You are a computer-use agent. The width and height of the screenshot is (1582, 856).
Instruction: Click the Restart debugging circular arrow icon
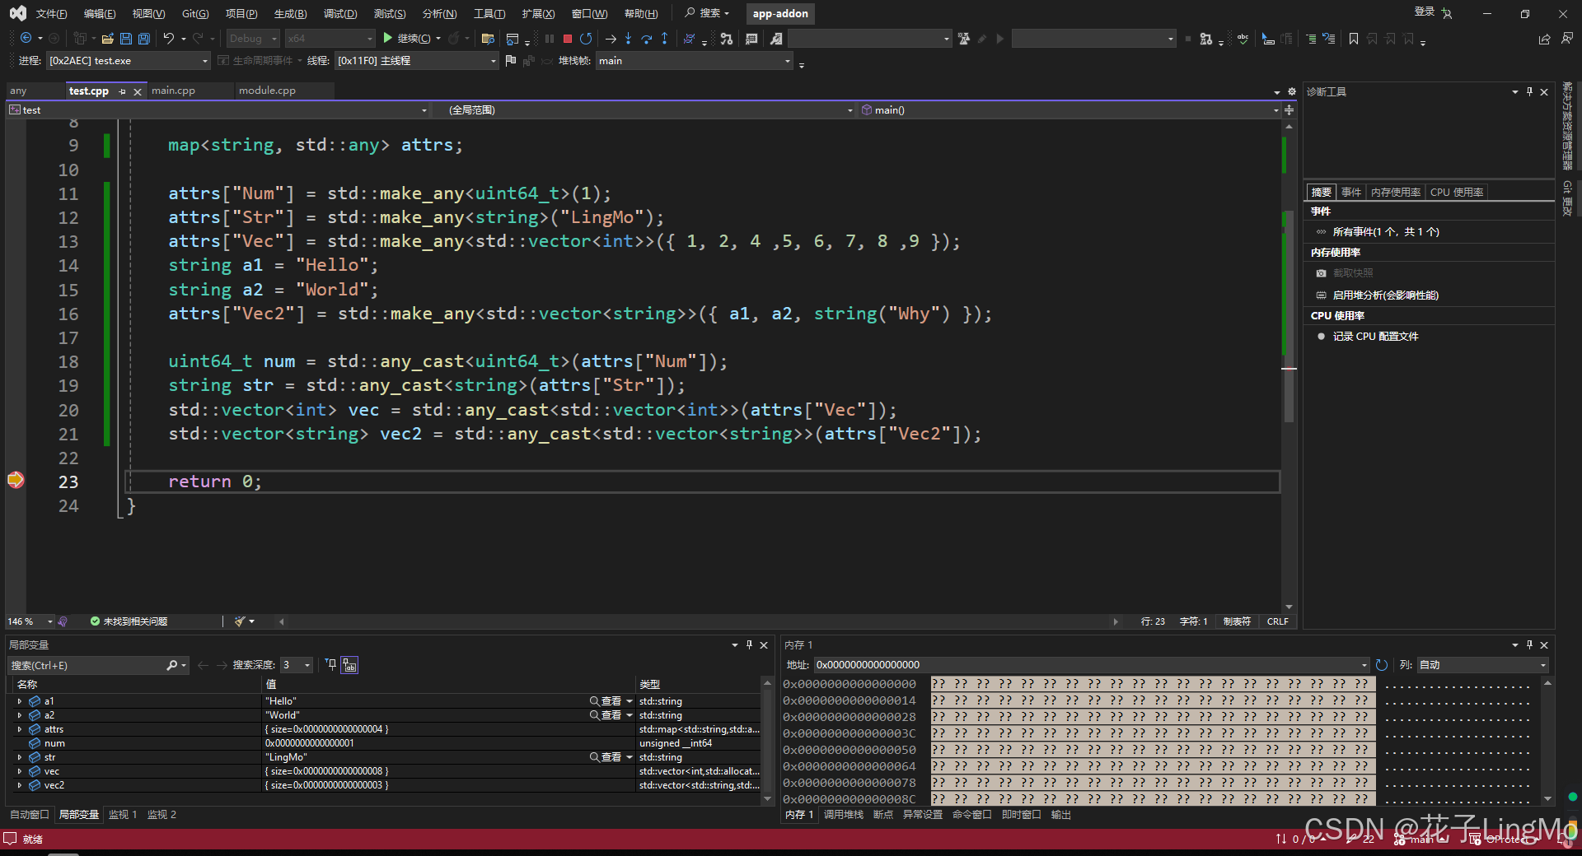pyautogui.click(x=586, y=39)
